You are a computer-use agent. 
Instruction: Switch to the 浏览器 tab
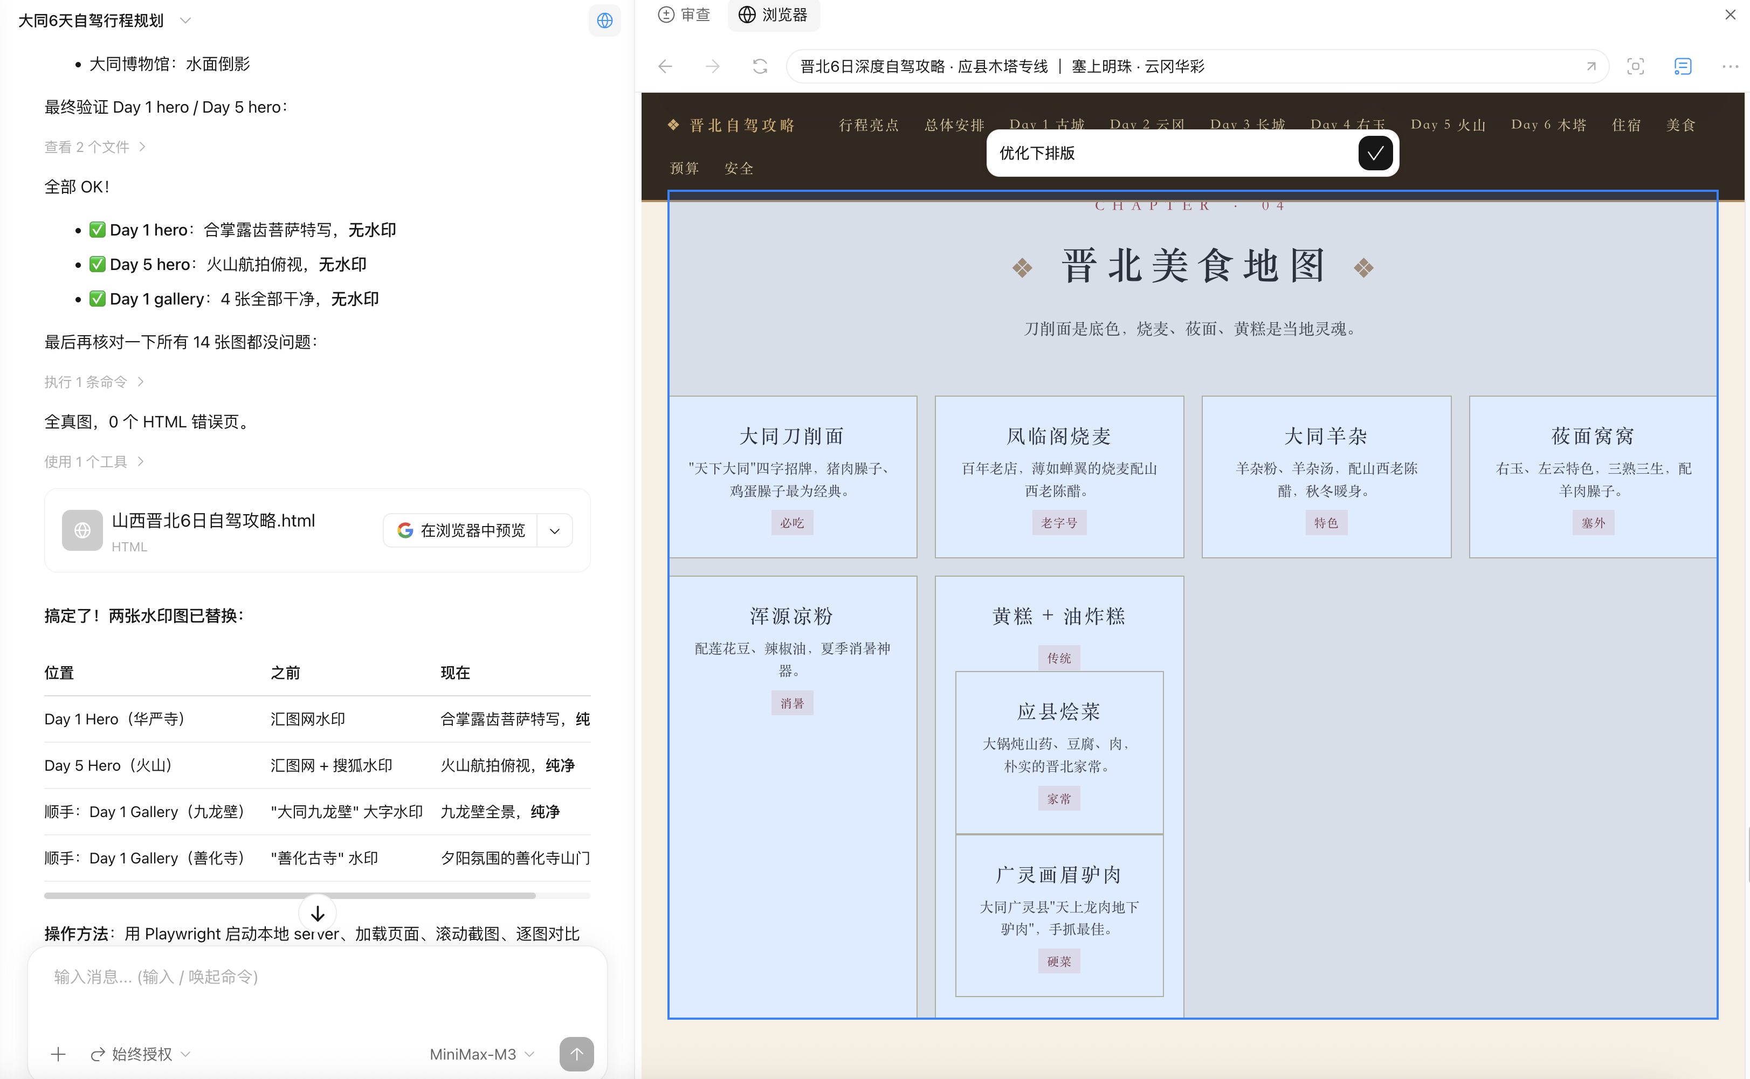[773, 15]
